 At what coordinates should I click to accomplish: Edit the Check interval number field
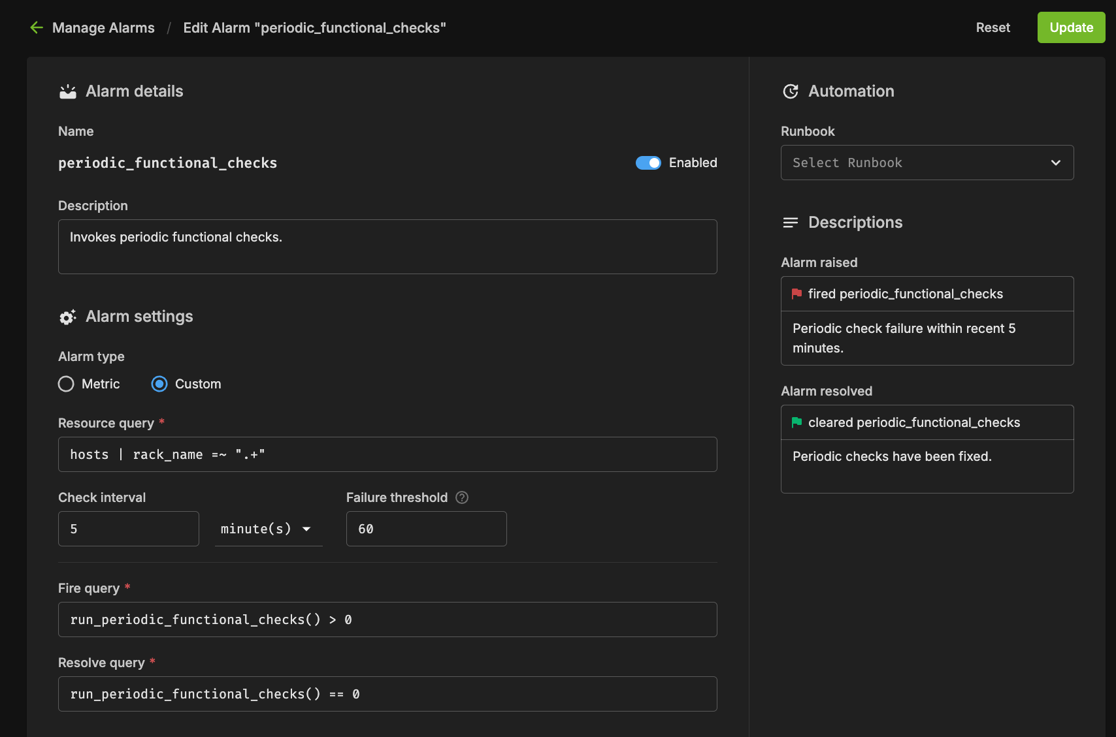click(129, 529)
